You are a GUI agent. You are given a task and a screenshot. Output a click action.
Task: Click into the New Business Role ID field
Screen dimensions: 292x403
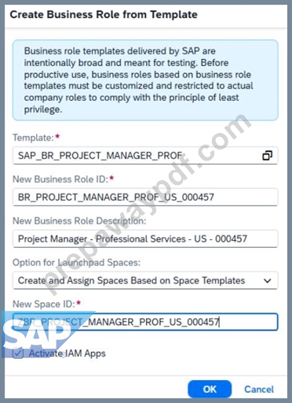[x=145, y=197]
